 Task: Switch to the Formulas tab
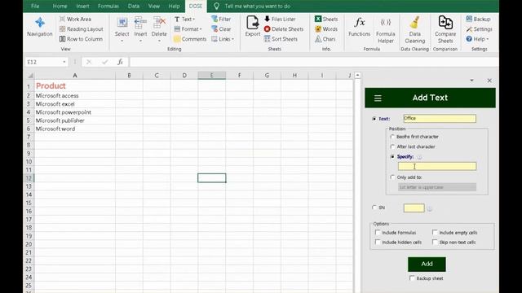(x=108, y=6)
